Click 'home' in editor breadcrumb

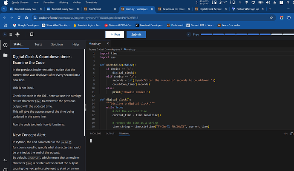92,49
